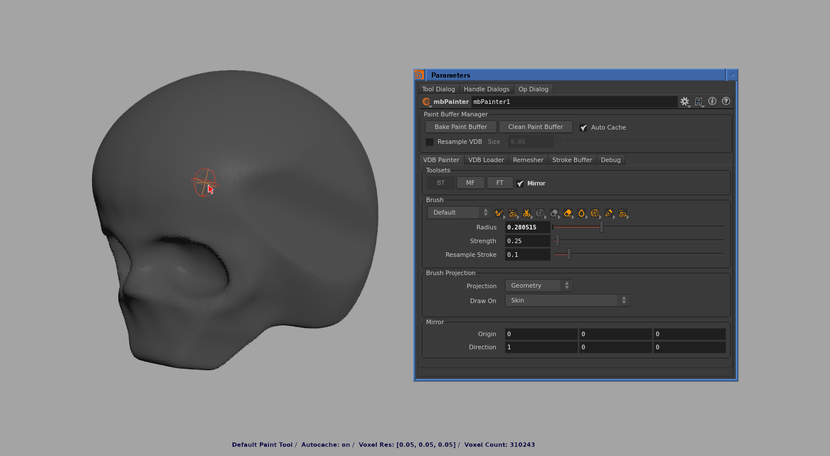Click the Clean Paint Buffer button
830x456 pixels.
click(x=535, y=127)
